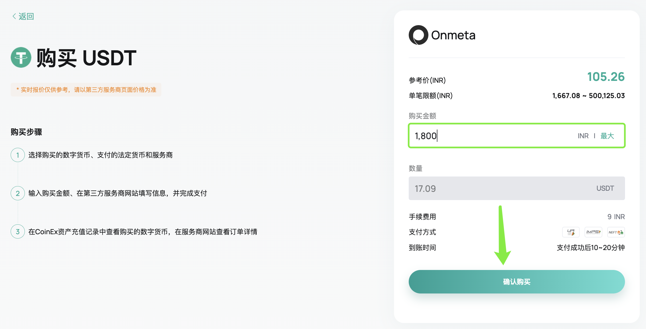Viewport: 646px width, 329px height.
Task: Click the 购买金额 amount input field
Action: point(478,136)
